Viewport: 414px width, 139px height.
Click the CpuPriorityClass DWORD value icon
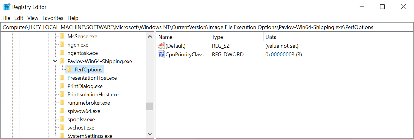161,54
